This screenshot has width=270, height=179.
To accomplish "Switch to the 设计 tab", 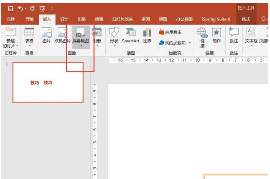I will tap(64, 19).
